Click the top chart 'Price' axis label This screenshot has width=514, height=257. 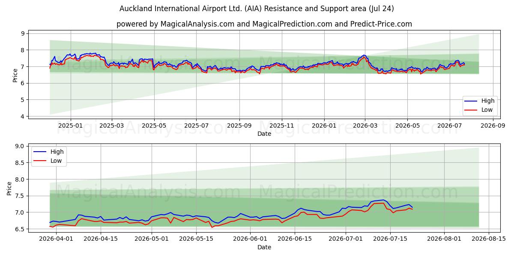click(x=15, y=75)
